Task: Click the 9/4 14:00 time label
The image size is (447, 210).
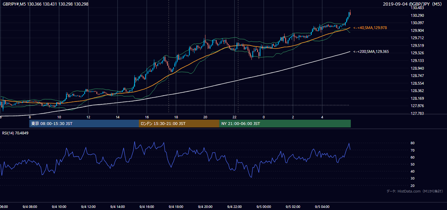Action: [x=117, y=206]
